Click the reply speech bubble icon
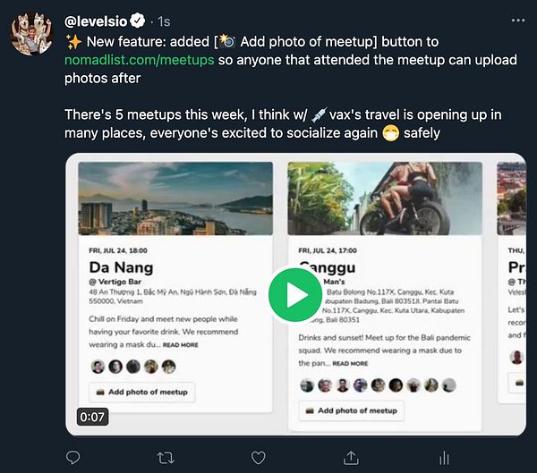This screenshot has width=537, height=473. 74,458
